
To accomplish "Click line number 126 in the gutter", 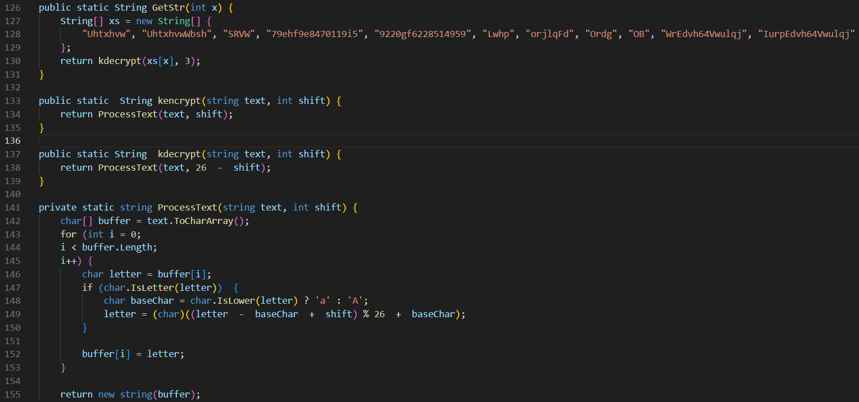I will click(12, 8).
